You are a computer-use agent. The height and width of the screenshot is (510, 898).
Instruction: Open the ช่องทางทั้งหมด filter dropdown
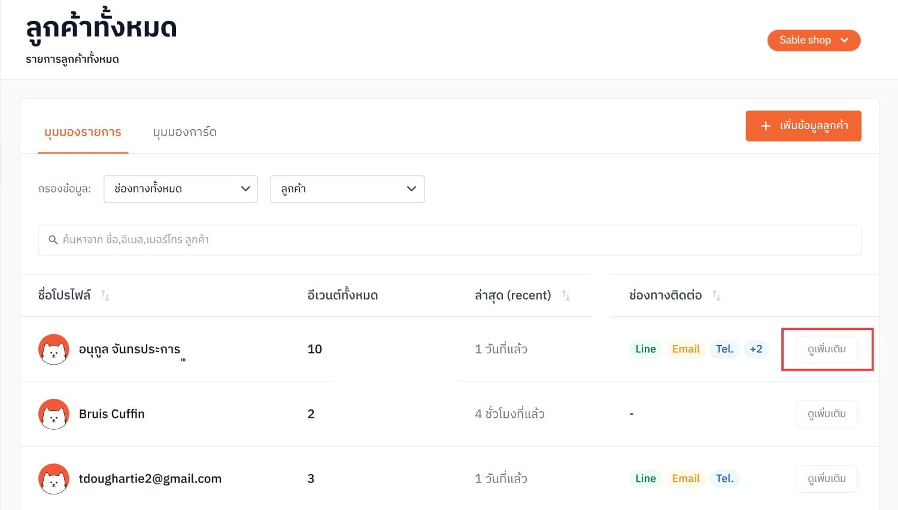pos(181,189)
